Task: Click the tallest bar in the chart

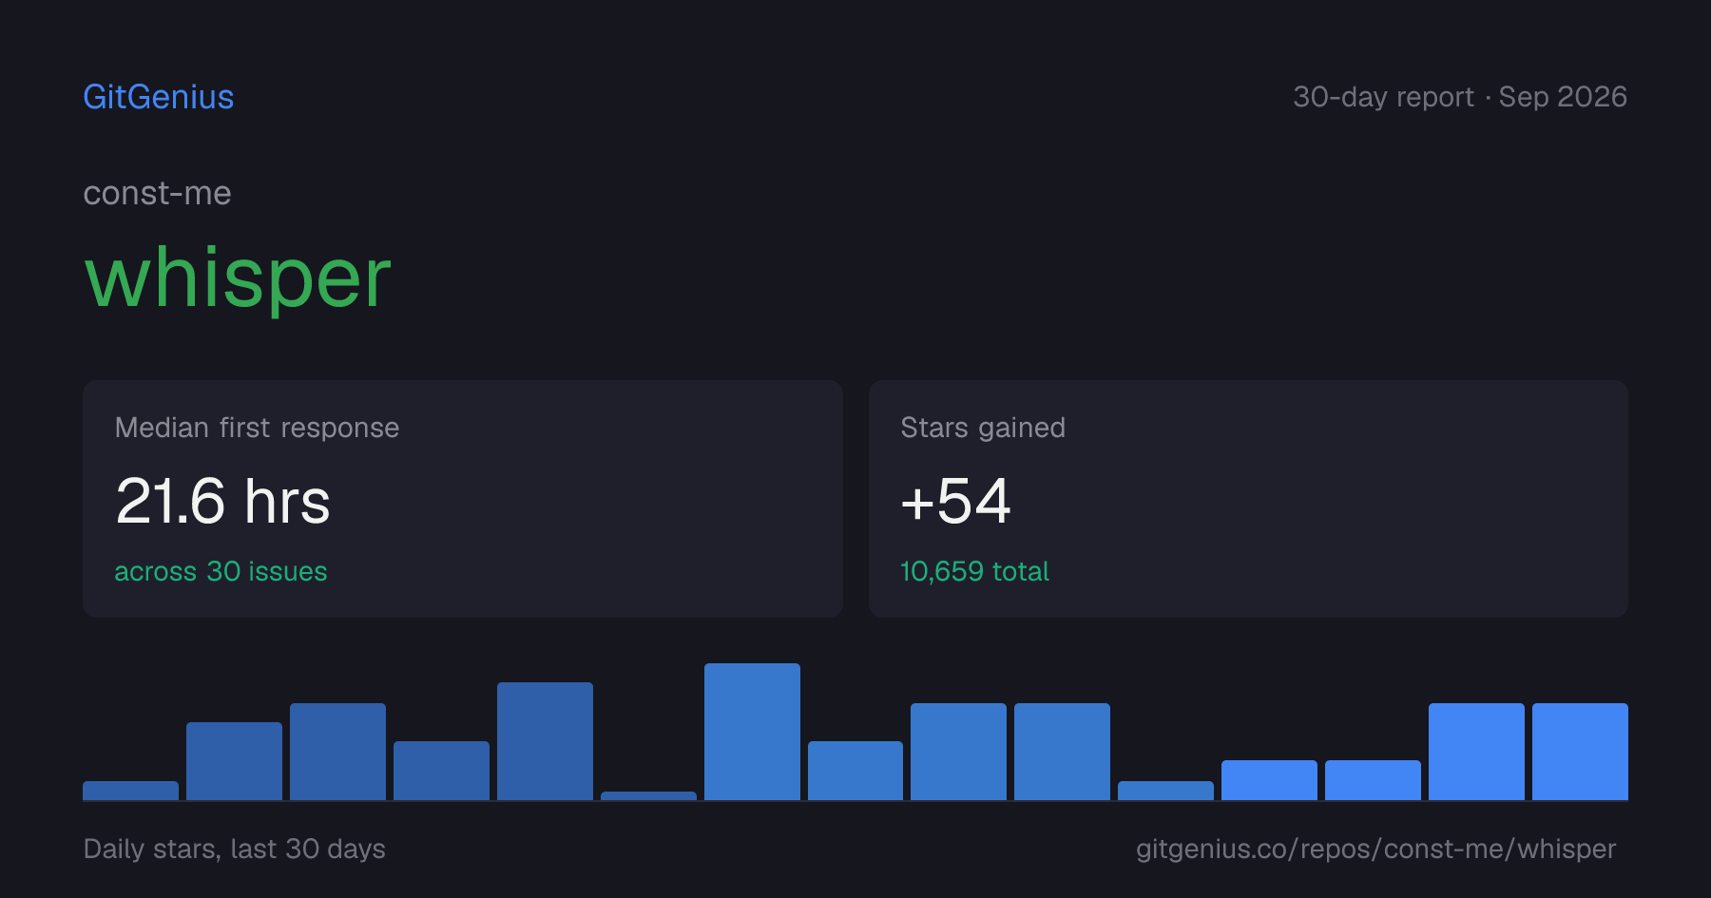Action: click(752, 732)
